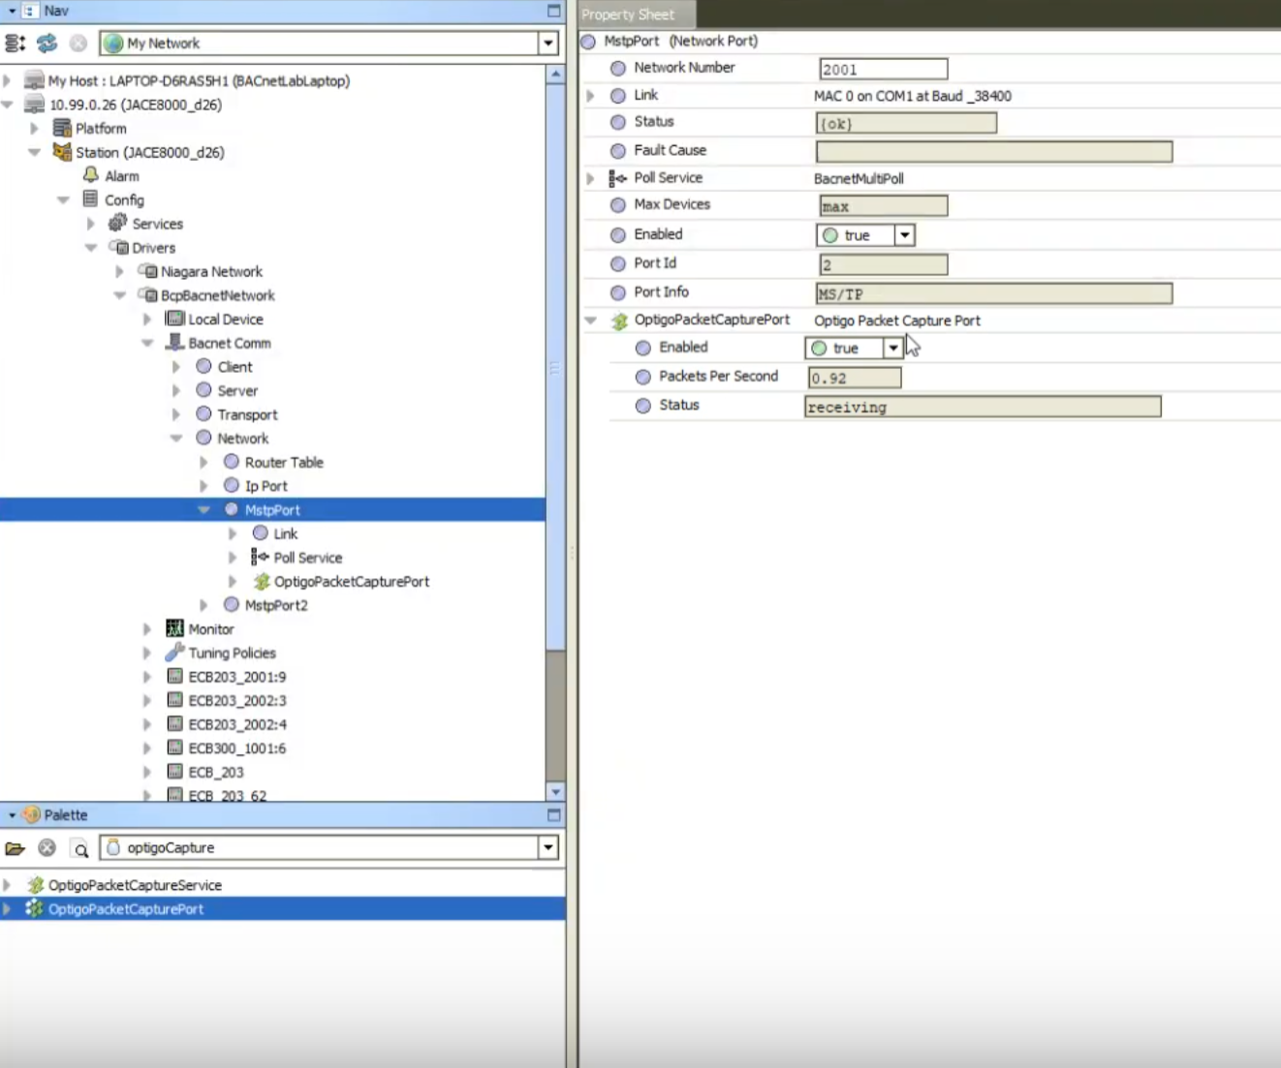Viewport: 1281px width, 1068px height.
Task: Select OptigoPacketCaptureService in palette
Action: pos(135,885)
